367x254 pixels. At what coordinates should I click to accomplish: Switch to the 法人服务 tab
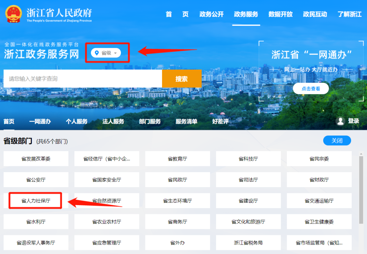113,121
